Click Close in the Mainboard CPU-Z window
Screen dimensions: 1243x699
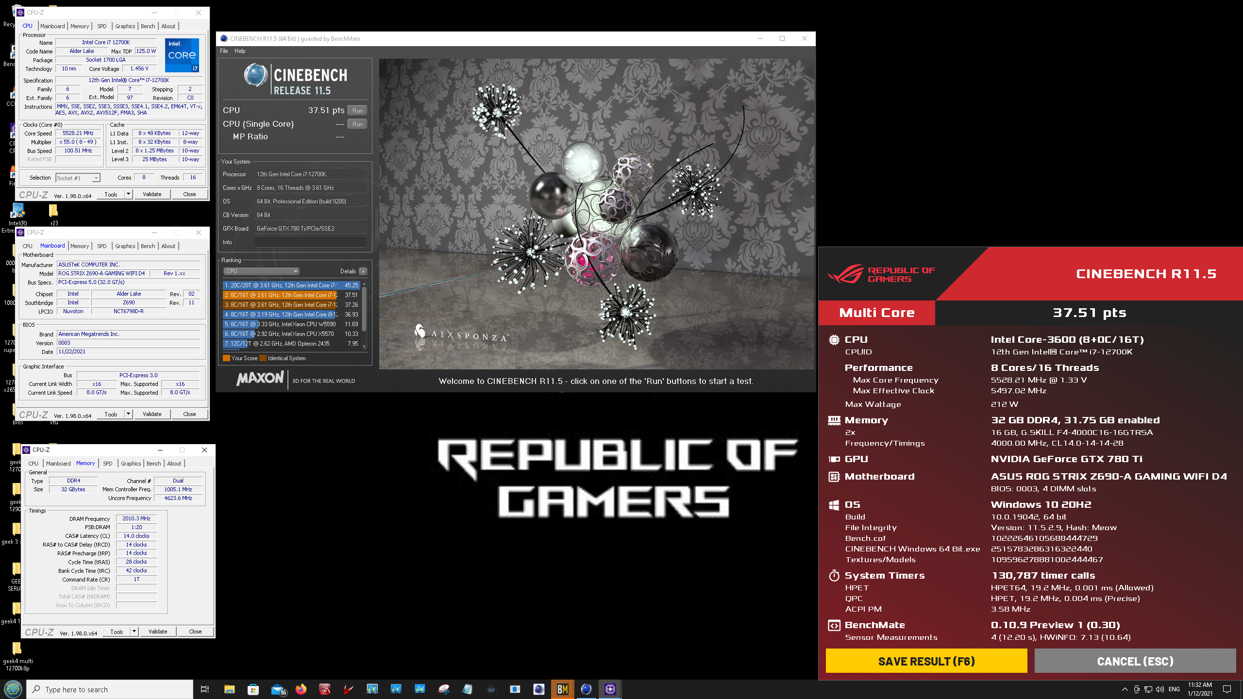(x=189, y=414)
